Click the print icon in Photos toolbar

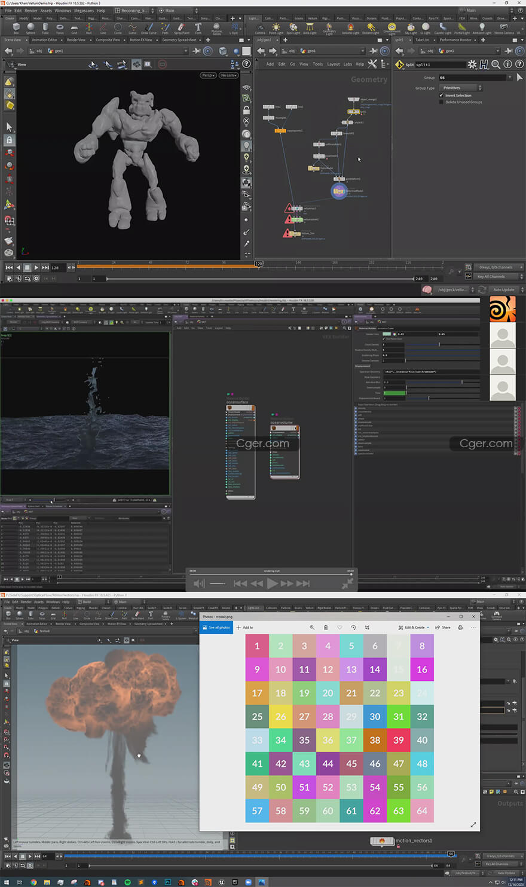pos(460,627)
